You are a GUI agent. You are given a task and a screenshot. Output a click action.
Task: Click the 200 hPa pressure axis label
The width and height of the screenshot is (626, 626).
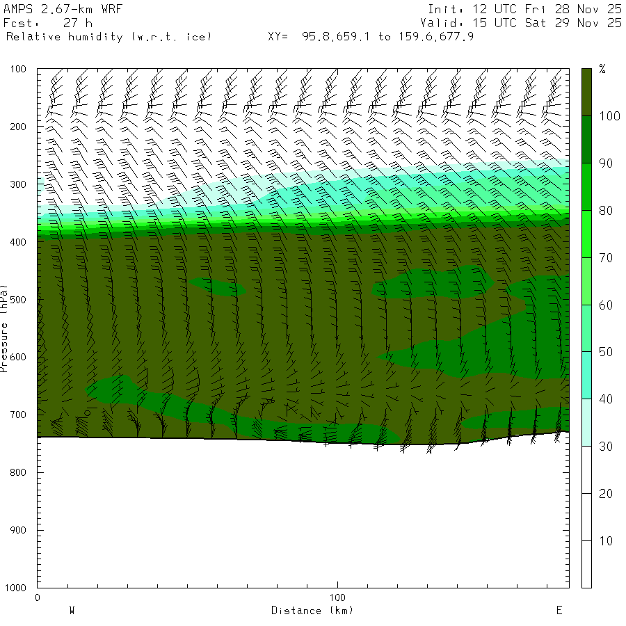coord(18,127)
